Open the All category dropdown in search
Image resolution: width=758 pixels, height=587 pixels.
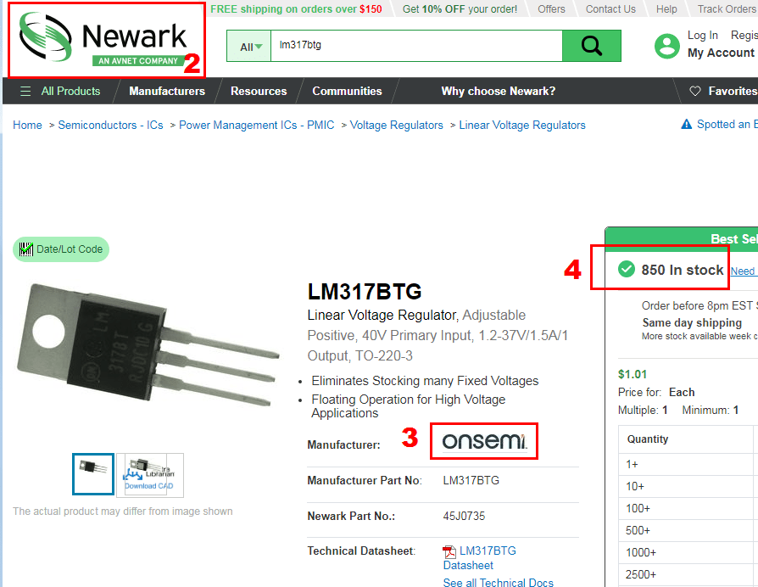pyautogui.click(x=249, y=46)
